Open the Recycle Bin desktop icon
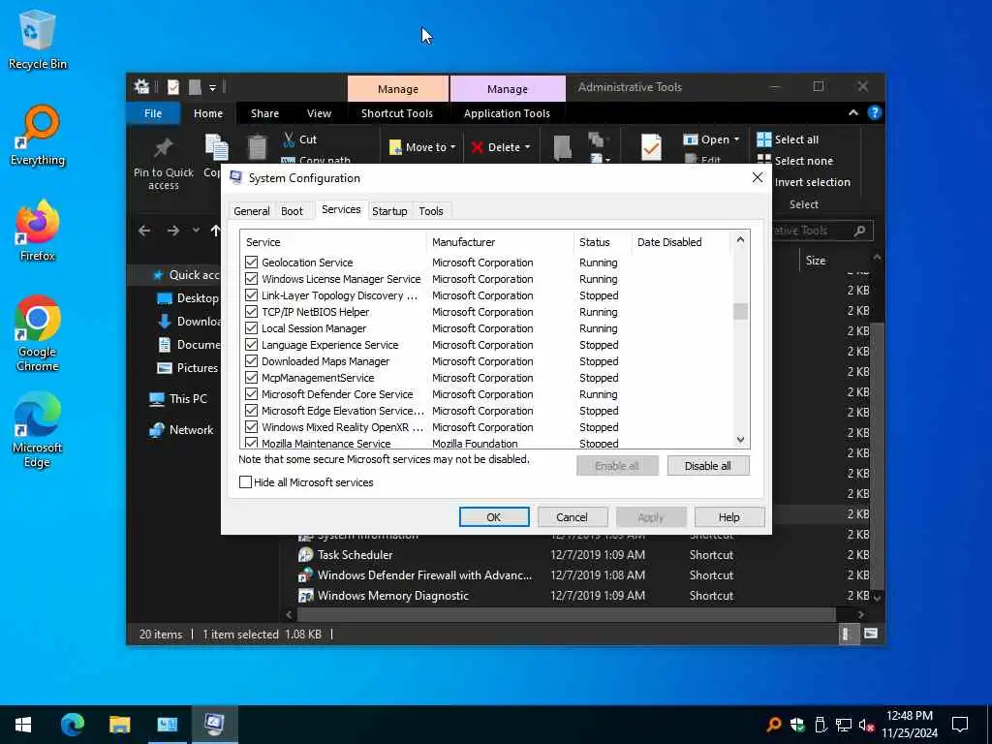 [37, 39]
